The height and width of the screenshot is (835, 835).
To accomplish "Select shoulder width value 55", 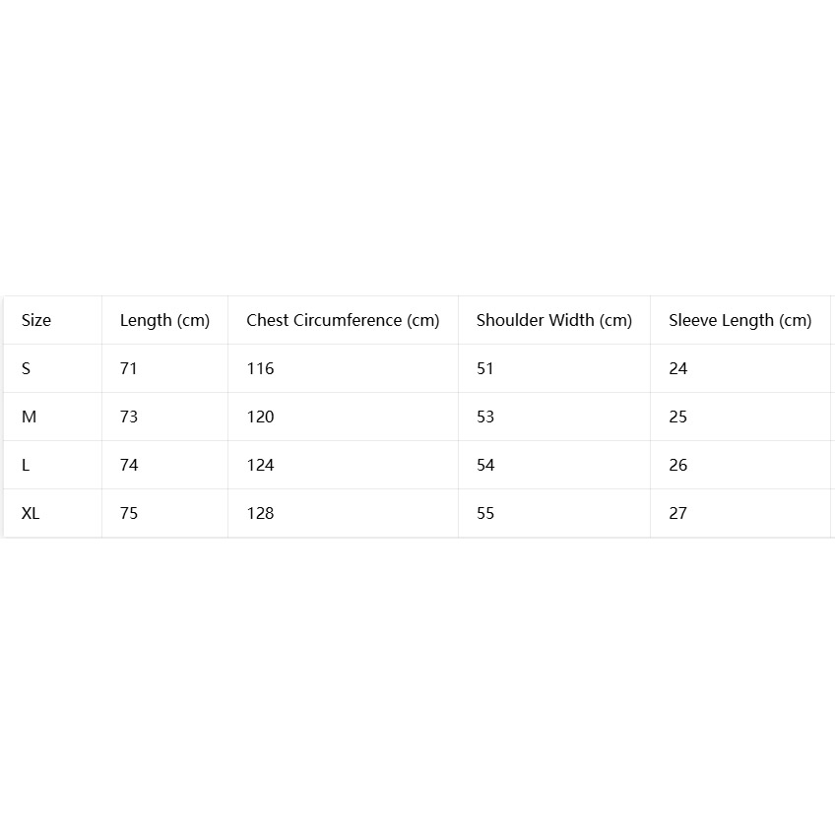I will pyautogui.click(x=485, y=513).
